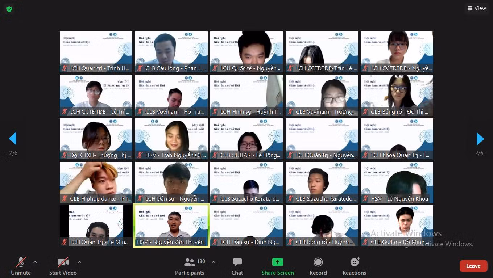Image resolution: width=493 pixels, height=278 pixels.
Task: Click the name label CLB Suzucho Karatedo
Action: click(x=326, y=199)
